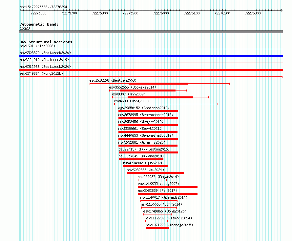Open dgv2985n152 (Chaisson2019) label
Viewport: 292px width, 241px height.
point(144,108)
